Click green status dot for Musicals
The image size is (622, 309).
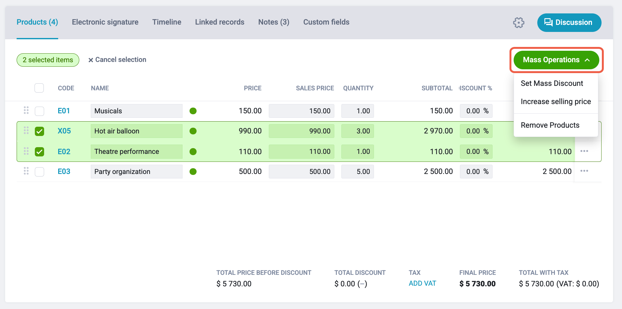coord(193,111)
